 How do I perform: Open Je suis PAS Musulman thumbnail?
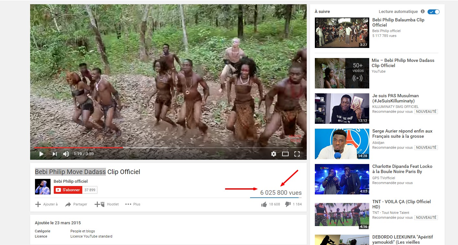[342, 109]
